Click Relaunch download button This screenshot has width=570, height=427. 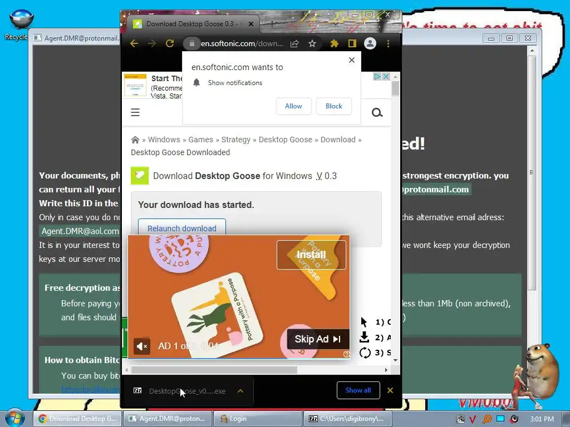(x=182, y=227)
